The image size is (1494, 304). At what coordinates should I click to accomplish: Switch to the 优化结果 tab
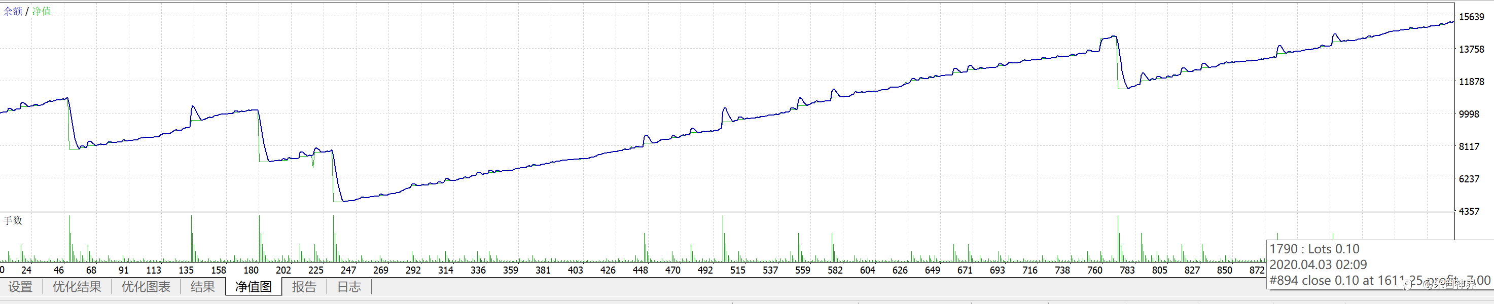click(77, 287)
